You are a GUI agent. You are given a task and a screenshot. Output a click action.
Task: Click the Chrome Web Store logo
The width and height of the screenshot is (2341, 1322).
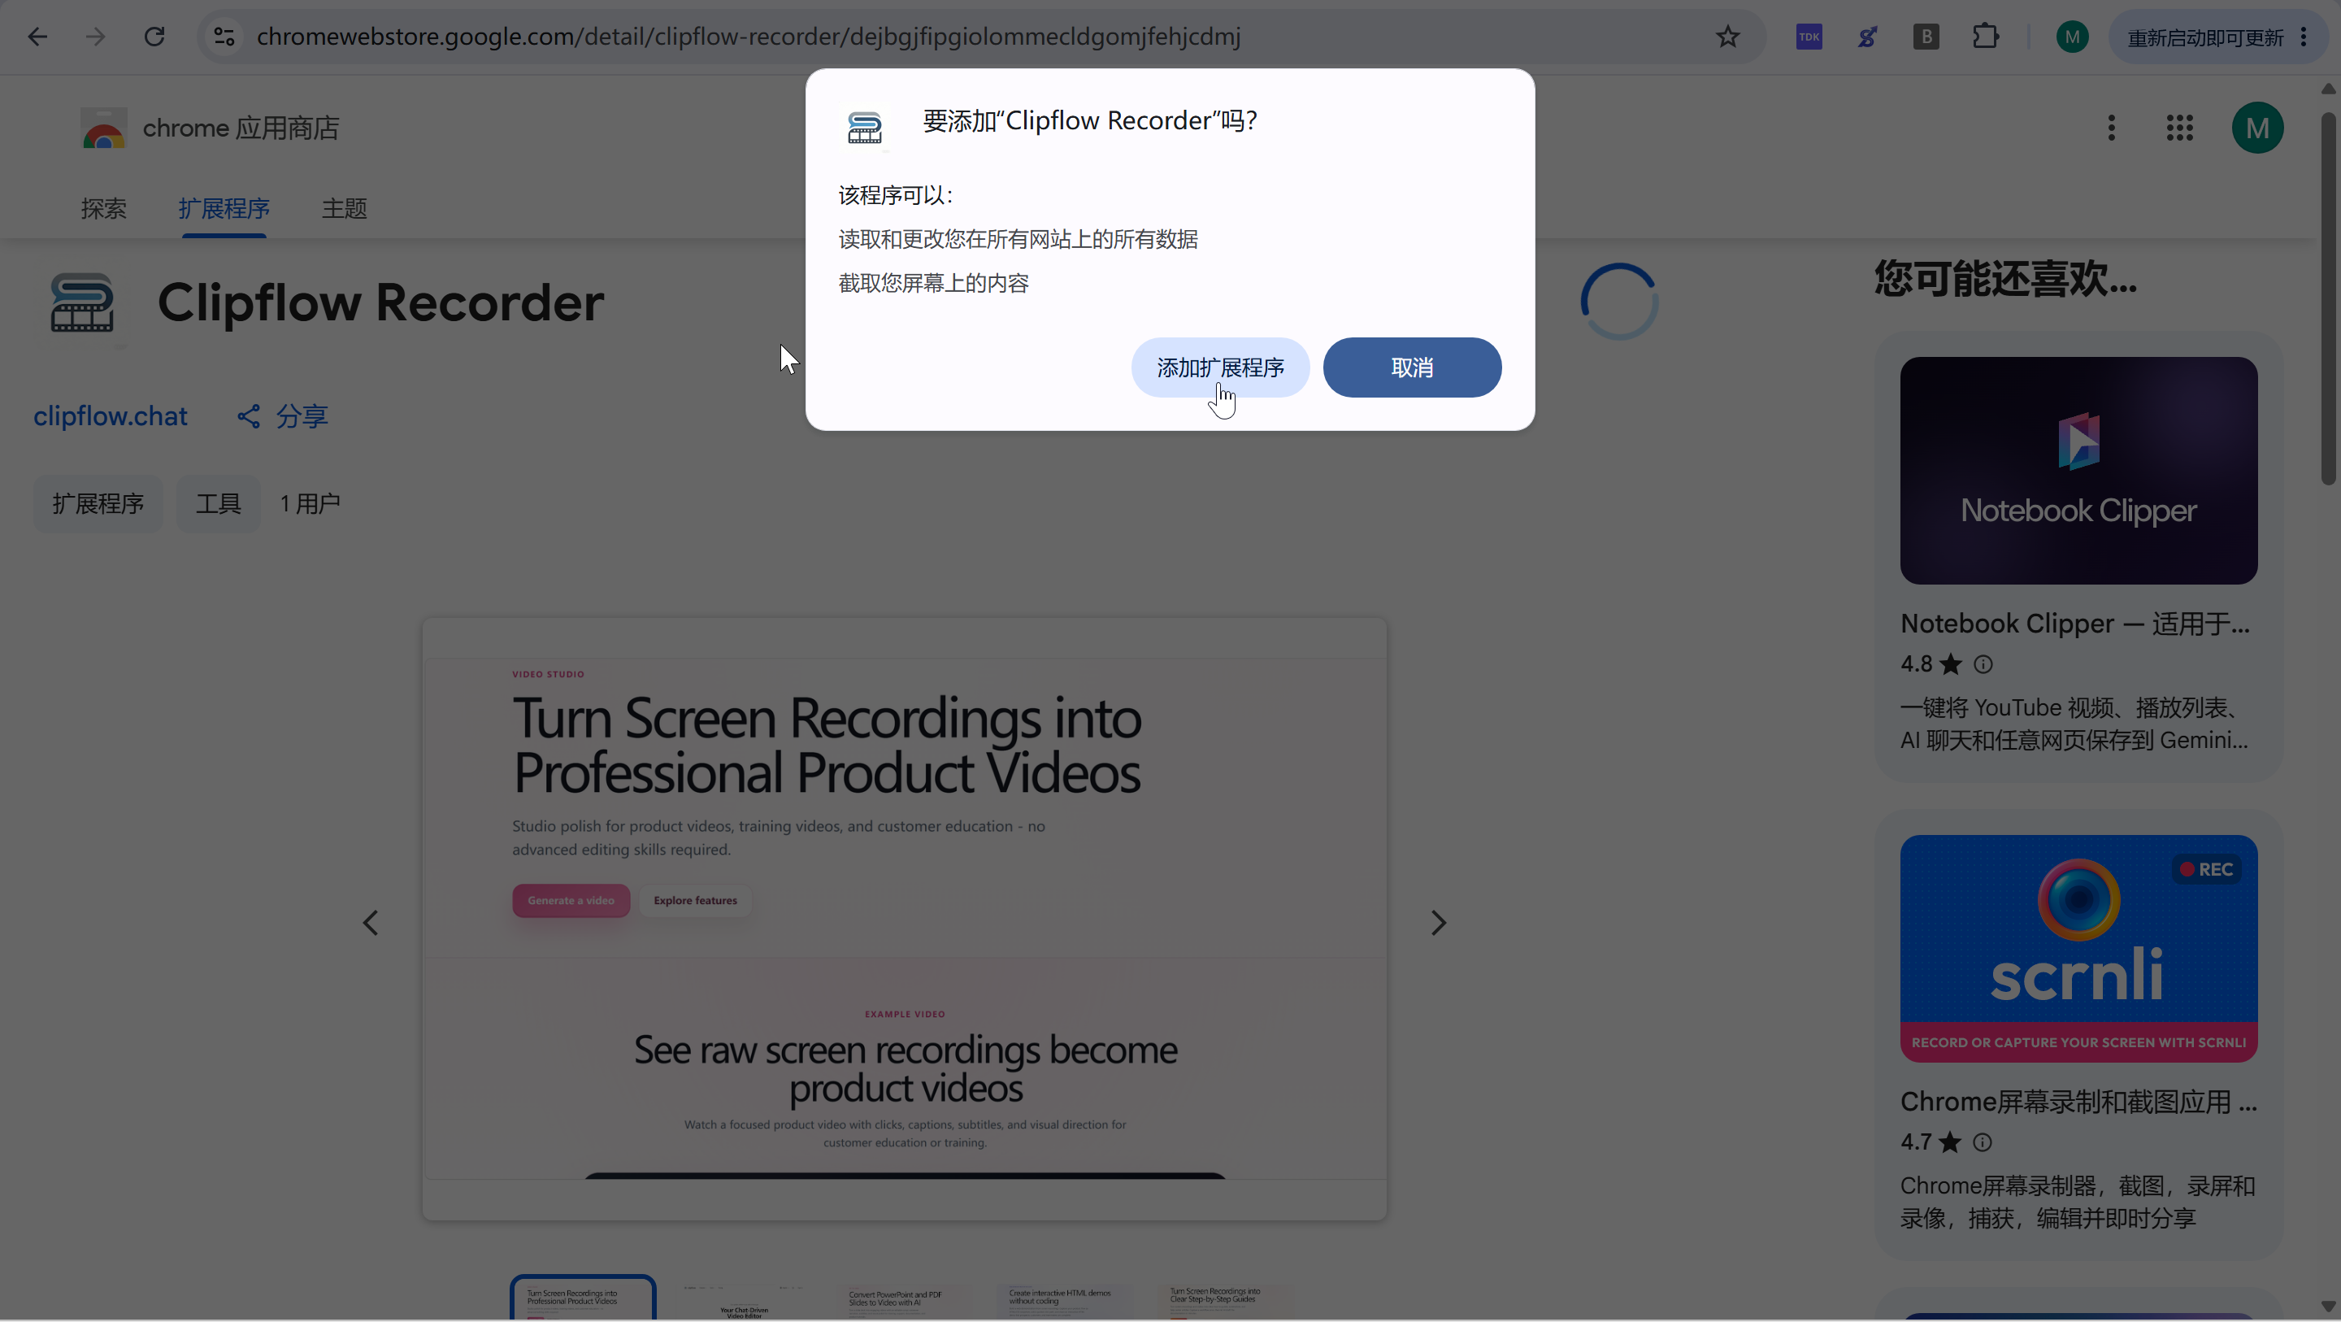click(x=103, y=128)
